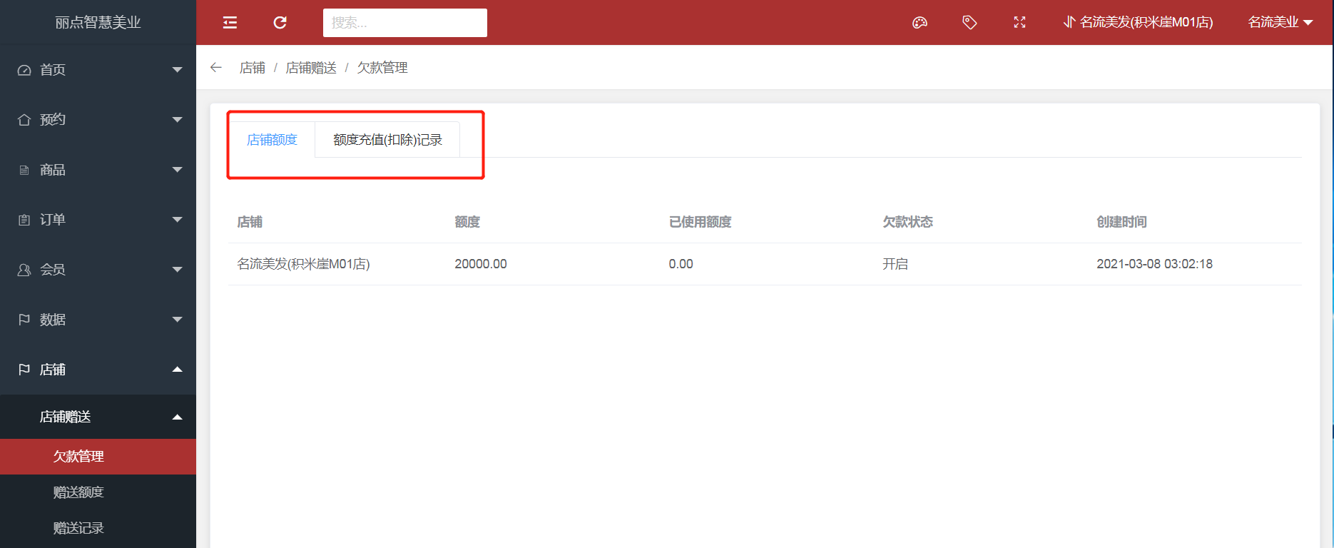1334x548 pixels.
Task: Toggle the sidebar collapse menu icon
Action: [x=230, y=23]
